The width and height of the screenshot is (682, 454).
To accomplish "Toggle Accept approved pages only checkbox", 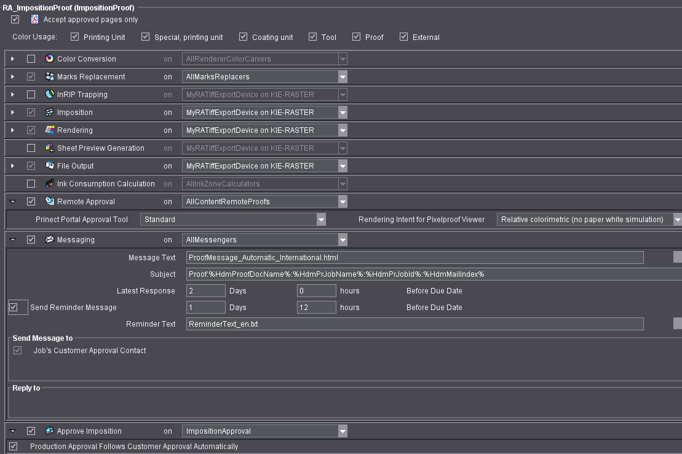I will tap(15, 20).
